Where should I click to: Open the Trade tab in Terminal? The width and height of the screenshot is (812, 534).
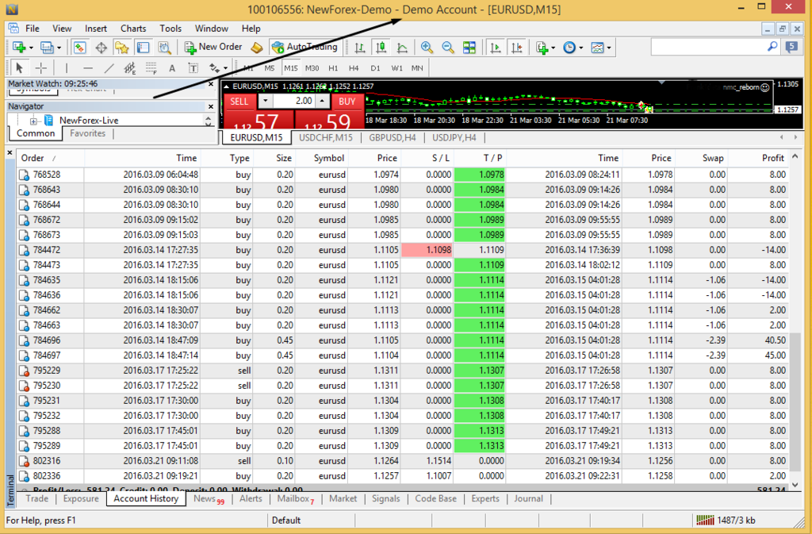(x=36, y=499)
